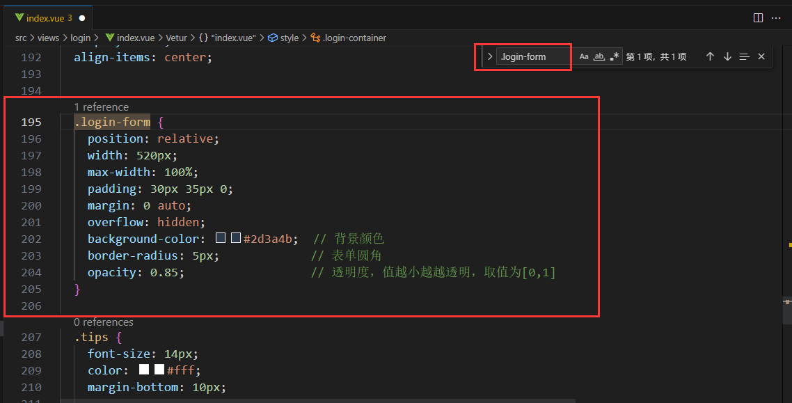792x403 pixels.
Task: Go to previous match in find widget
Action: [x=710, y=56]
